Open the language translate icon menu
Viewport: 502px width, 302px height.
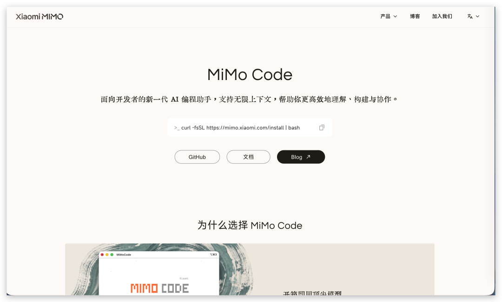[x=469, y=16]
